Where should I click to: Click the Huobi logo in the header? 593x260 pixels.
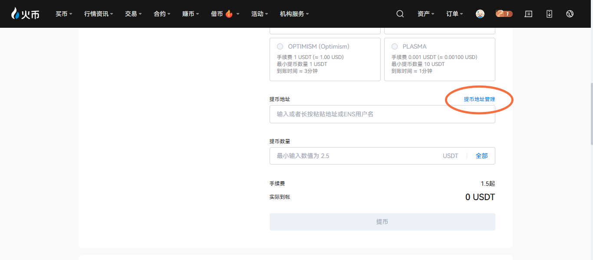tap(25, 14)
